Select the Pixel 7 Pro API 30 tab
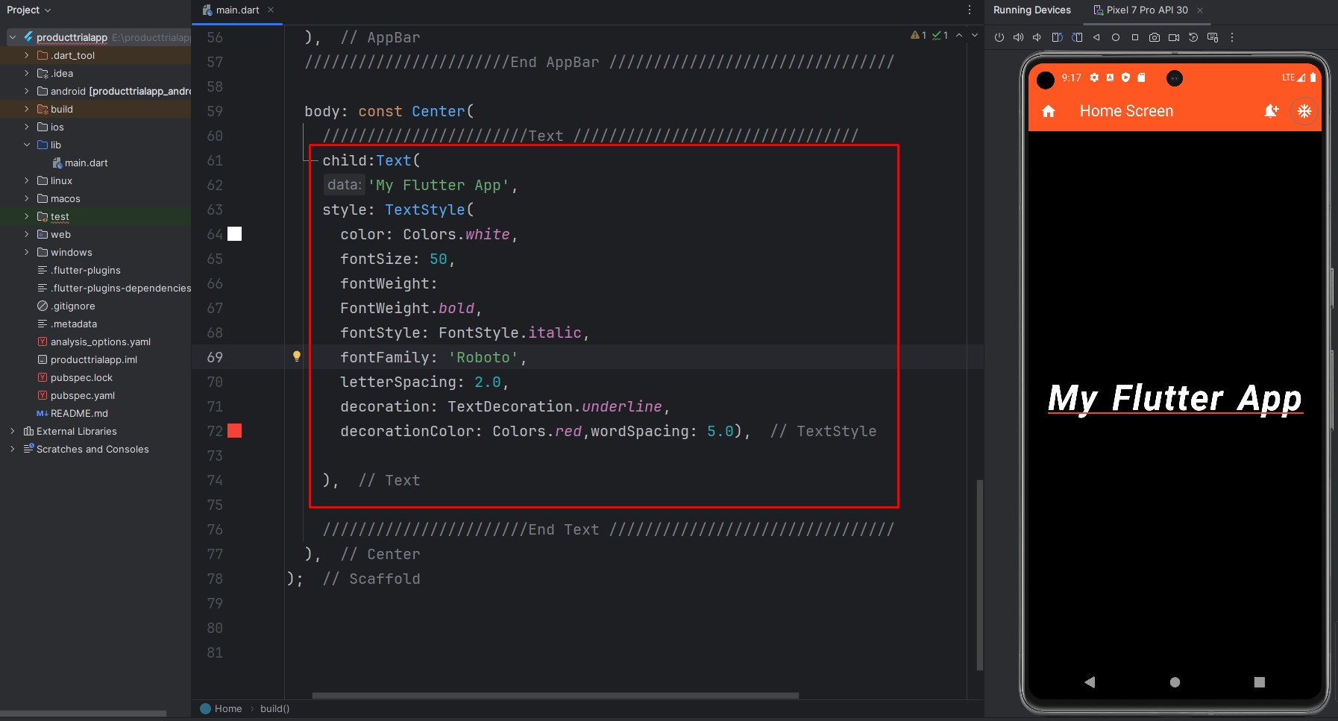 coord(1146,10)
